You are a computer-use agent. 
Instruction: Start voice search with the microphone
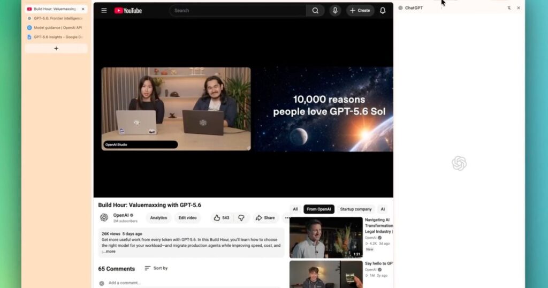tap(335, 11)
